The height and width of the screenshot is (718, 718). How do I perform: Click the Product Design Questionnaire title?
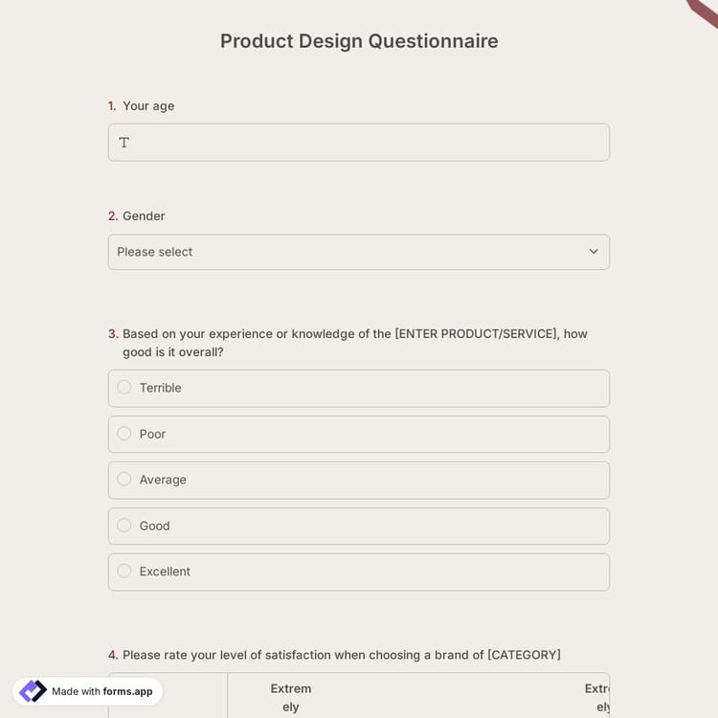(x=359, y=41)
